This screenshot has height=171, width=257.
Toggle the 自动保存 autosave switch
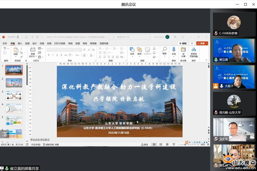[x=20, y=37]
